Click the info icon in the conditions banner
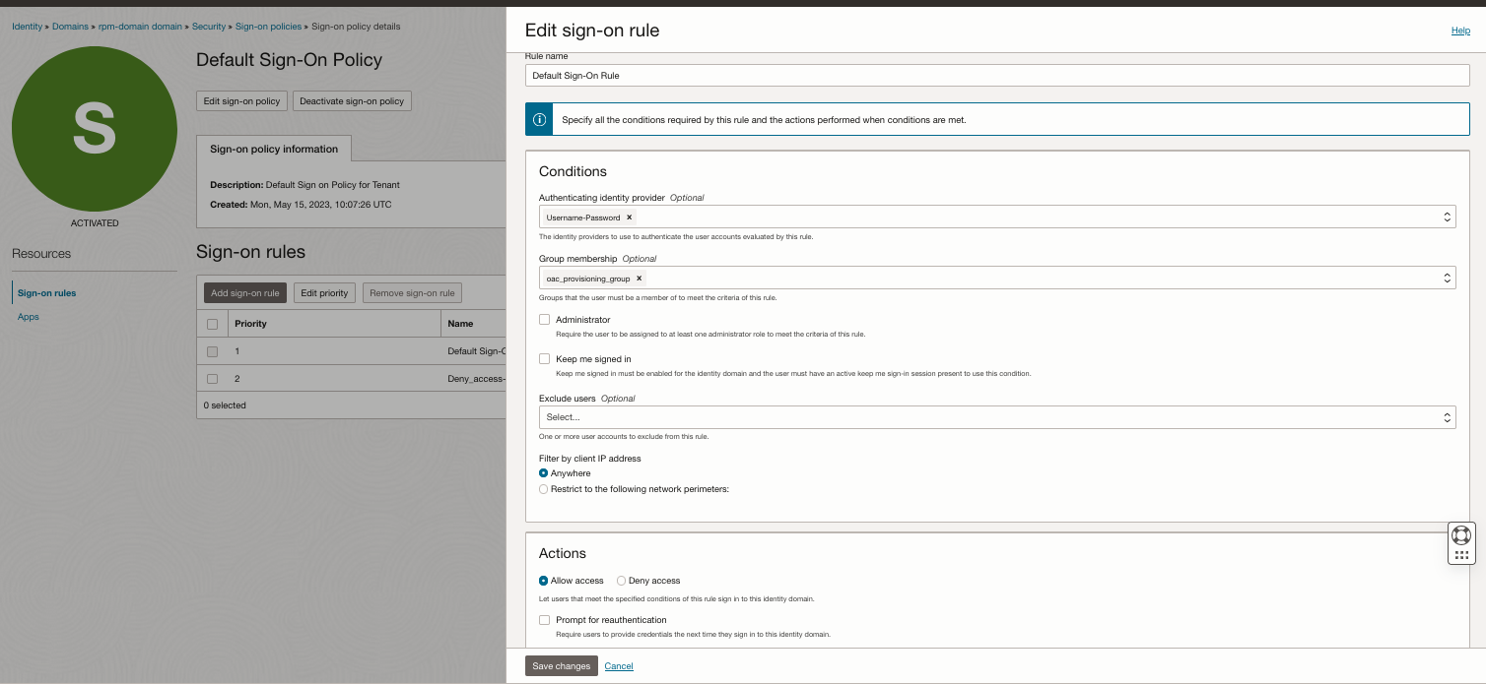 coord(539,117)
